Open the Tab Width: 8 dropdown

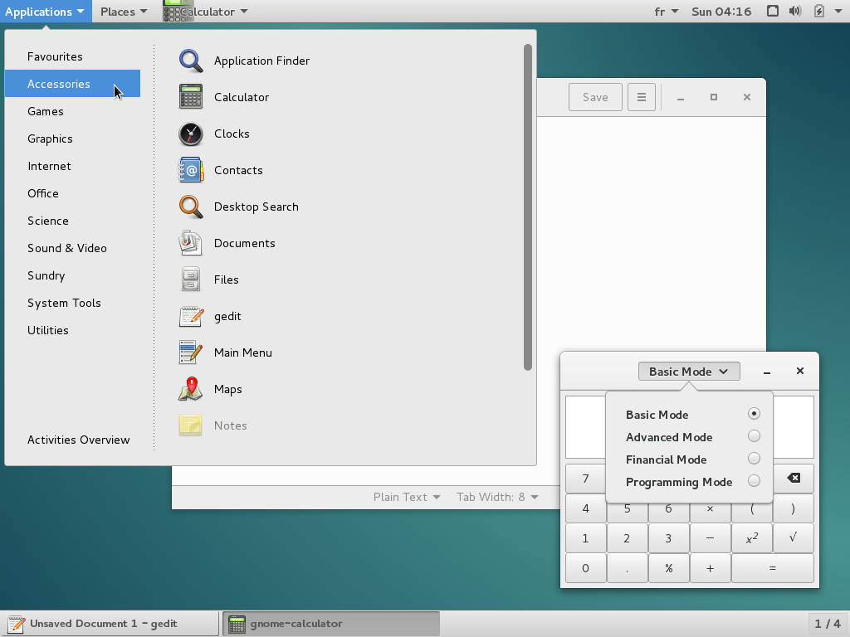tap(497, 498)
